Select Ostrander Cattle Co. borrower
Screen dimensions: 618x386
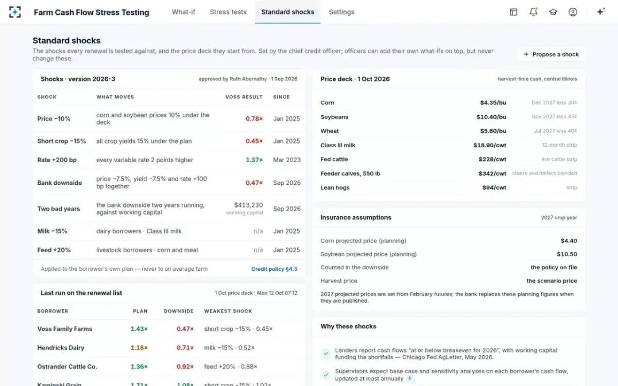(67, 367)
